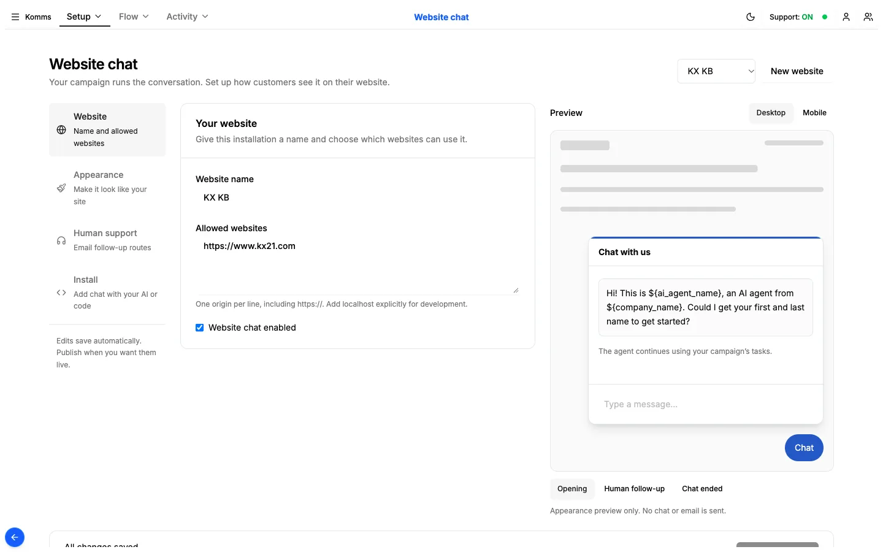Toggle dark mode moon icon

pos(751,17)
